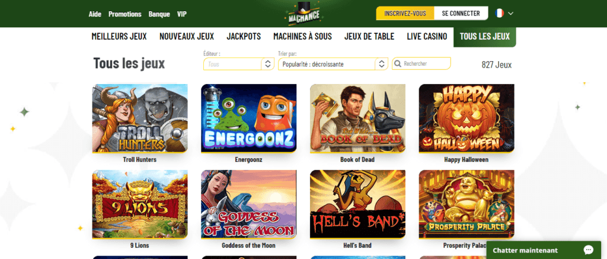The image size is (607, 259).
Task: Click the search magnifier icon
Action: click(398, 63)
